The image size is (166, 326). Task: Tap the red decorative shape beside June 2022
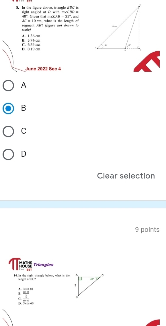(147, 62)
